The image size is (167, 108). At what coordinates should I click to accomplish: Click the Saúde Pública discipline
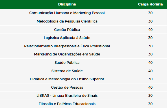tap(67, 63)
